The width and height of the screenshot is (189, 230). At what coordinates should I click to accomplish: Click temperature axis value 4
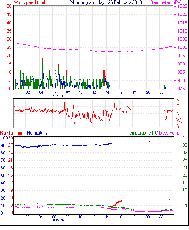click(186, 205)
